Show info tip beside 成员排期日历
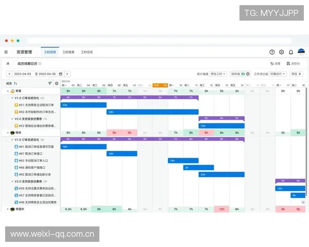 [40, 64]
